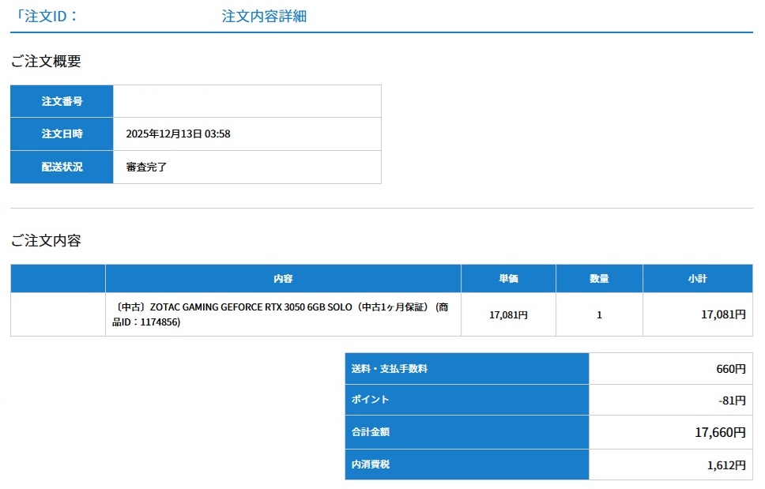
Task: Click the ポイント discount value -81円
Action: 731,400
